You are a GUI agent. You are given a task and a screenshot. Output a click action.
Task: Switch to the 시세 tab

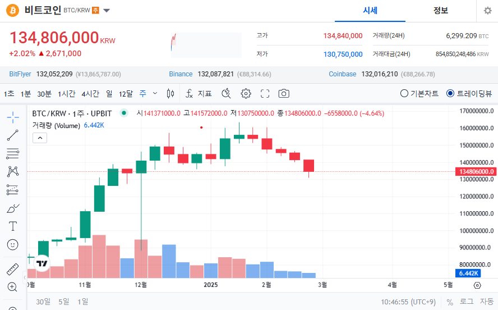pyautogui.click(x=370, y=11)
